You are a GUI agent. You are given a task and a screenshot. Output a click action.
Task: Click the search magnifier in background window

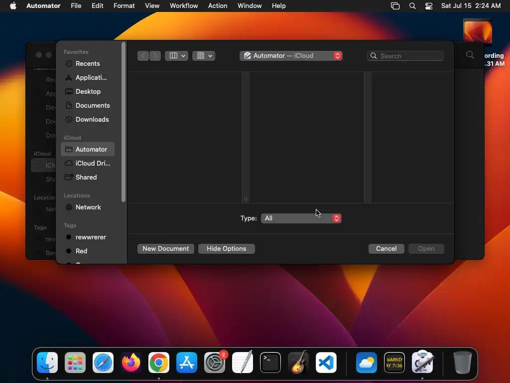point(470,55)
